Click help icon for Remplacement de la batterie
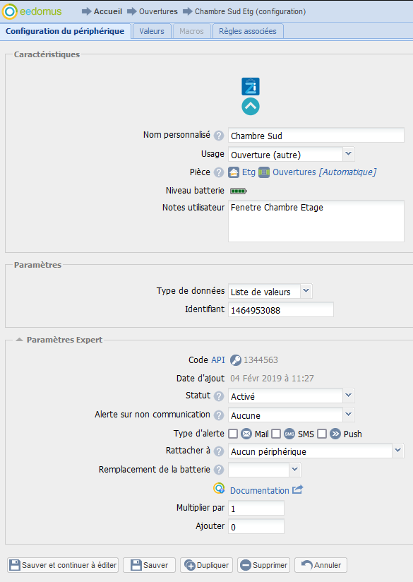Screen dimensions: 413x582 click(x=219, y=470)
